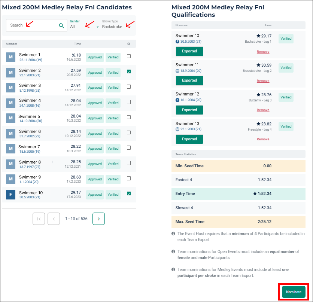Click the Exported button for Swimmer 10
Screen dimensions: 313x302
click(189, 51)
